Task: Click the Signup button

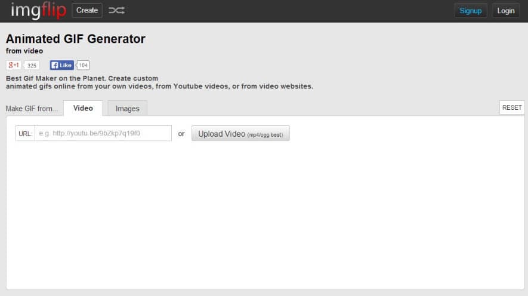Action: tap(470, 11)
